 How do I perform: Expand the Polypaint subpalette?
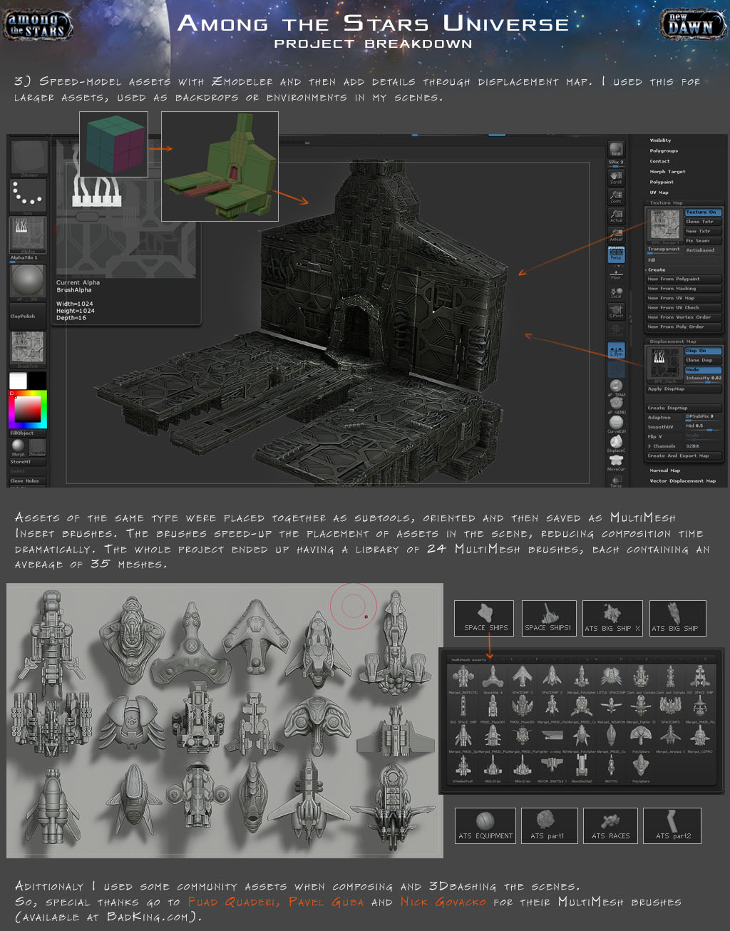[662, 182]
